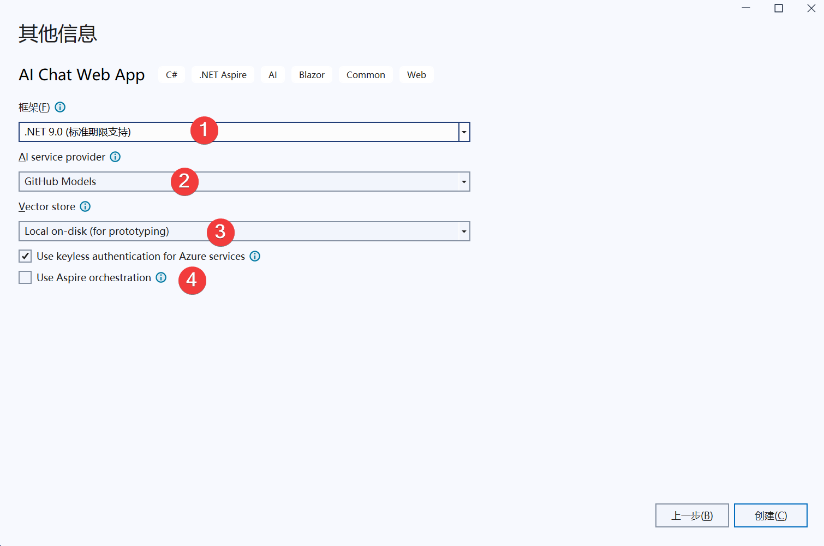This screenshot has height=546, width=824.
Task: Click the 创建(C) create button
Action: pyautogui.click(x=770, y=515)
